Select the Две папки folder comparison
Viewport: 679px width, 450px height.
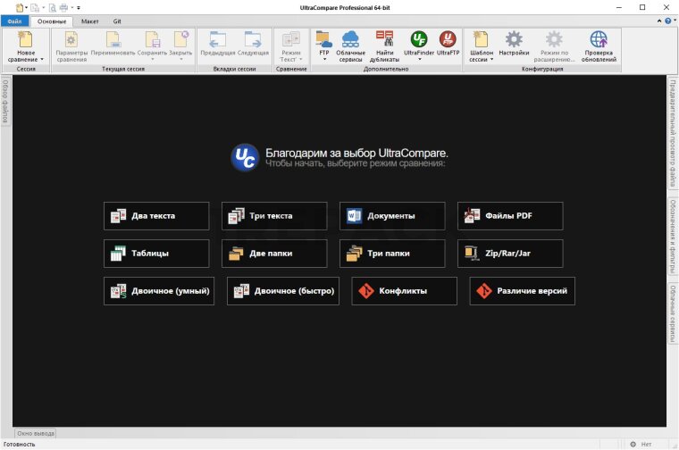point(274,254)
